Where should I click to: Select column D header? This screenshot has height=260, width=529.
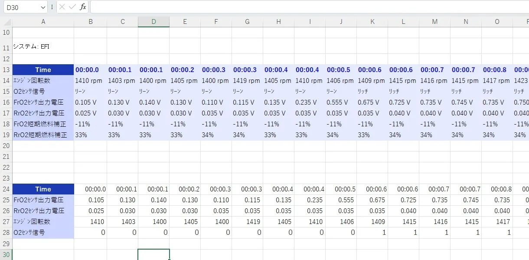coord(153,22)
